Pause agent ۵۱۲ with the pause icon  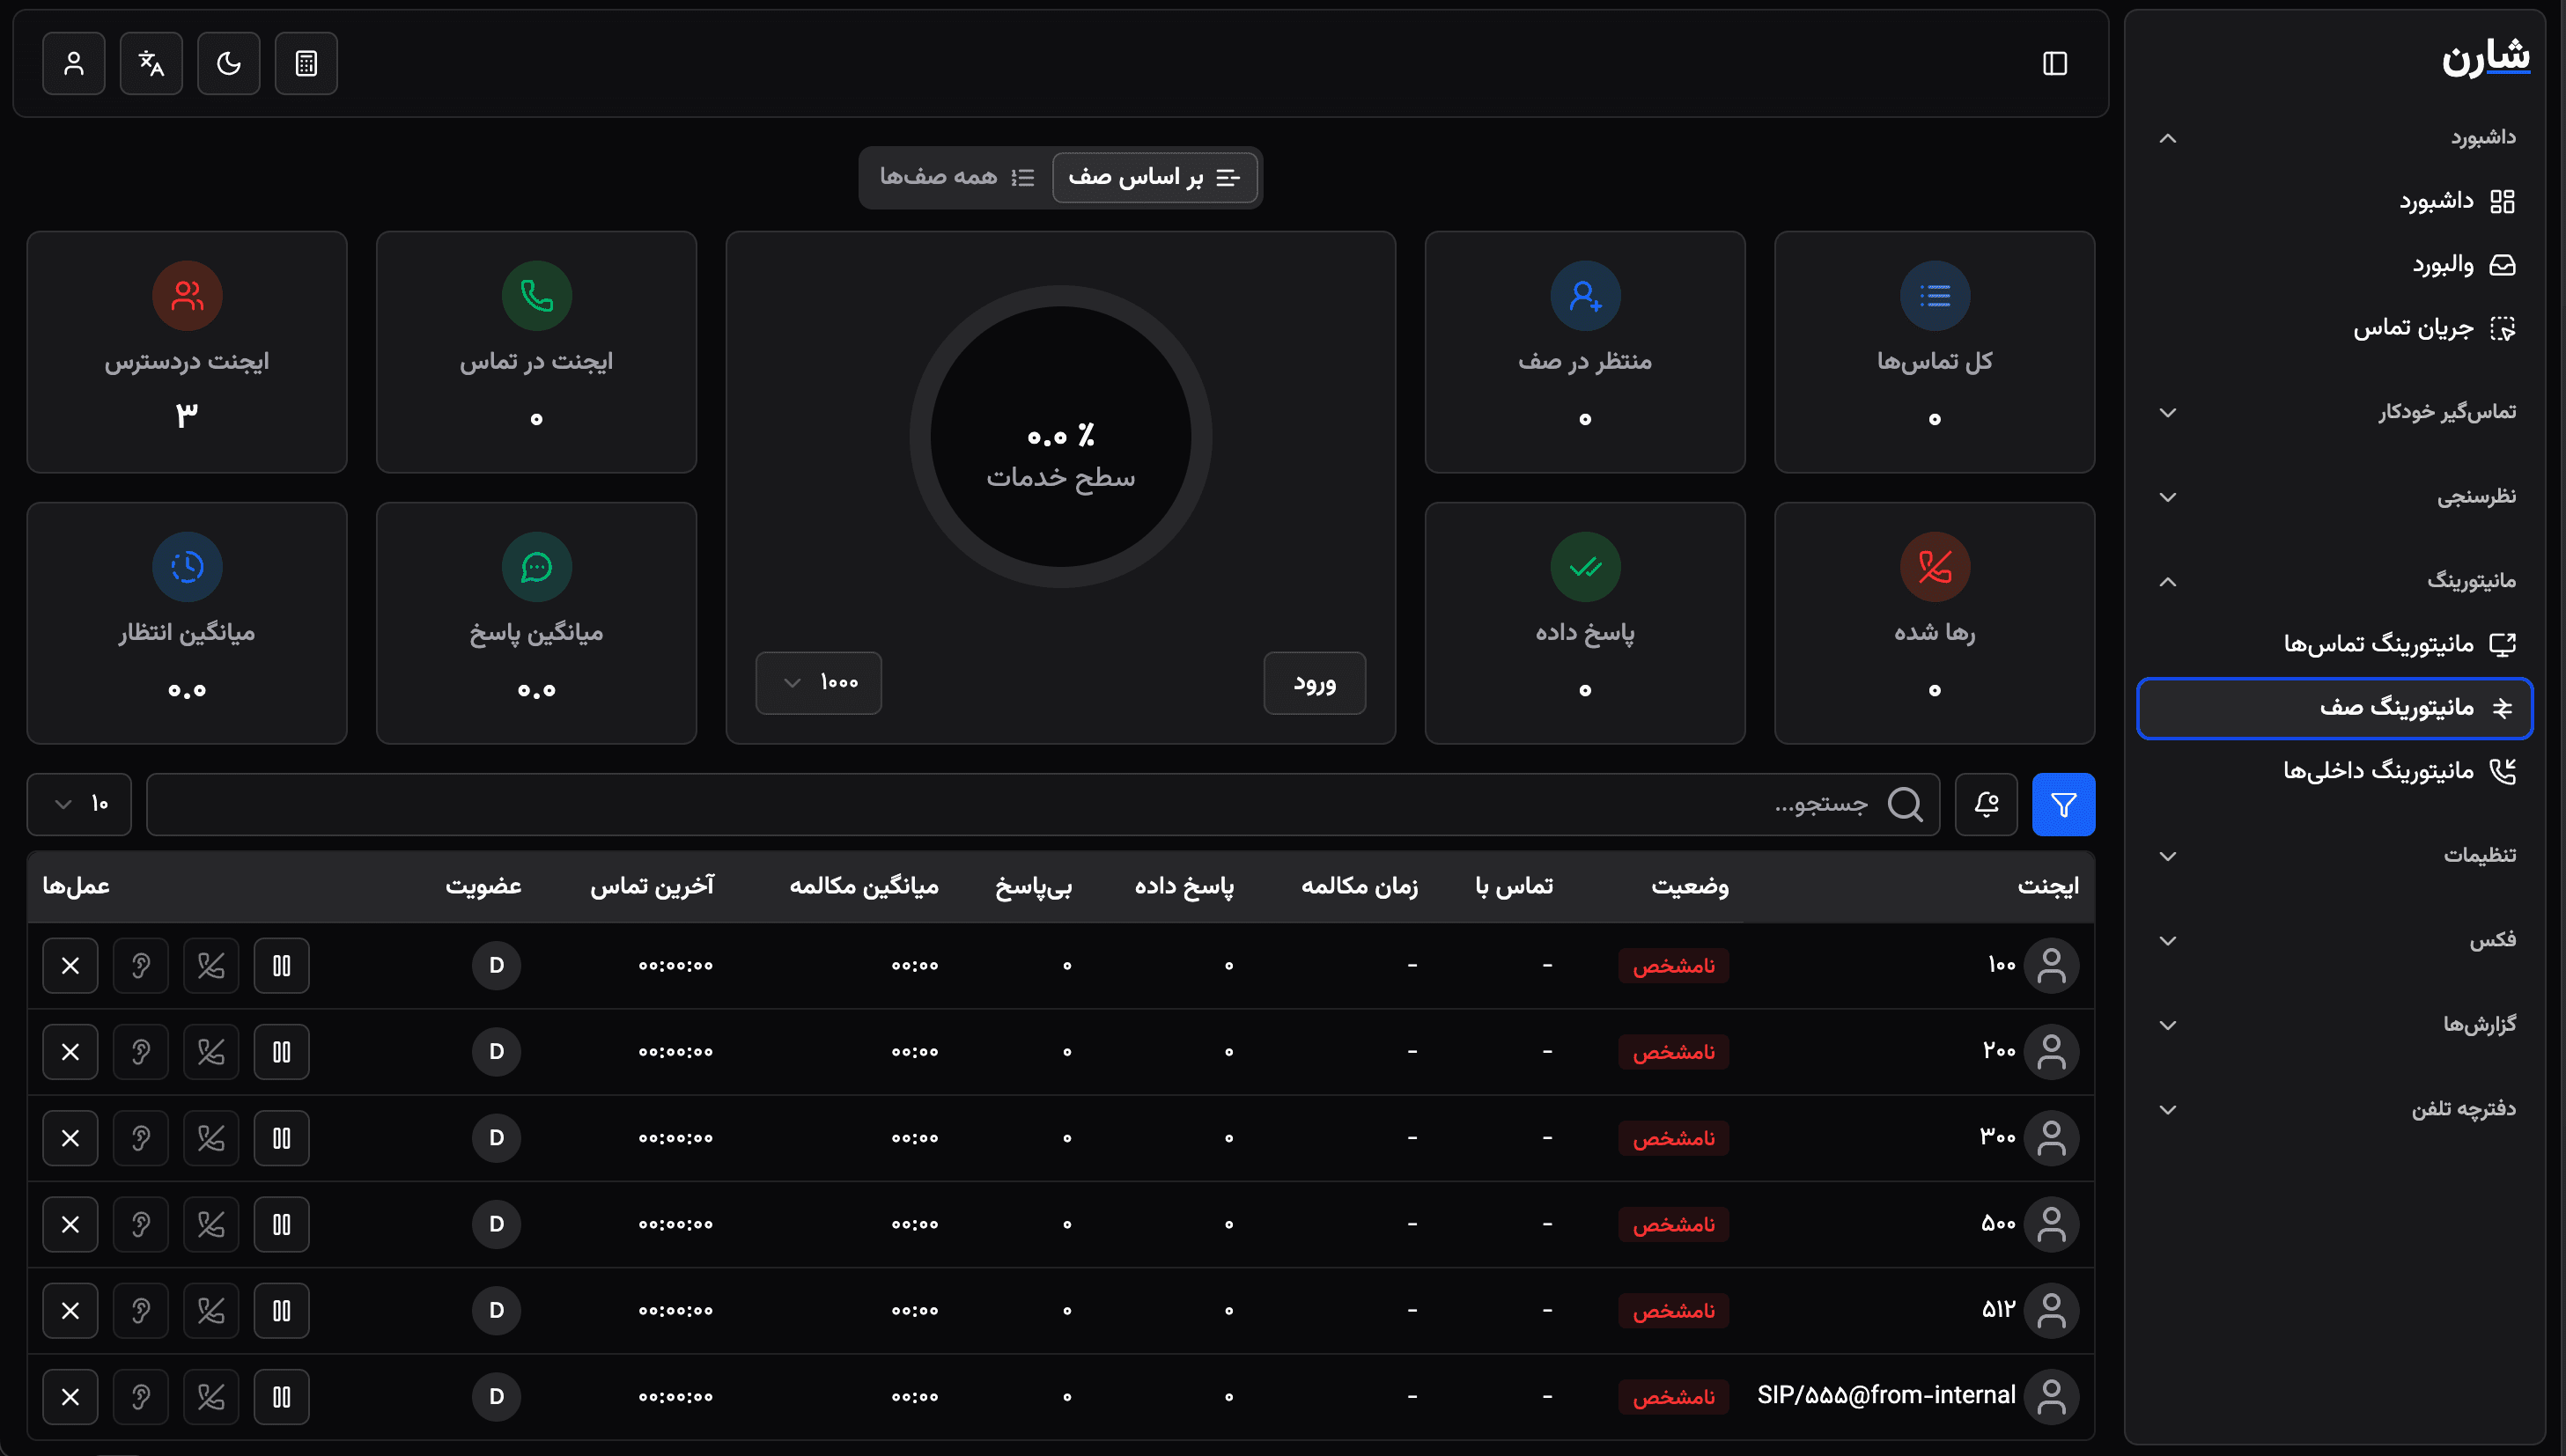click(281, 1311)
